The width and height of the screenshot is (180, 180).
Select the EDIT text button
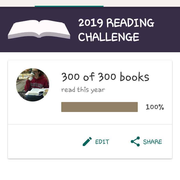[102, 142]
